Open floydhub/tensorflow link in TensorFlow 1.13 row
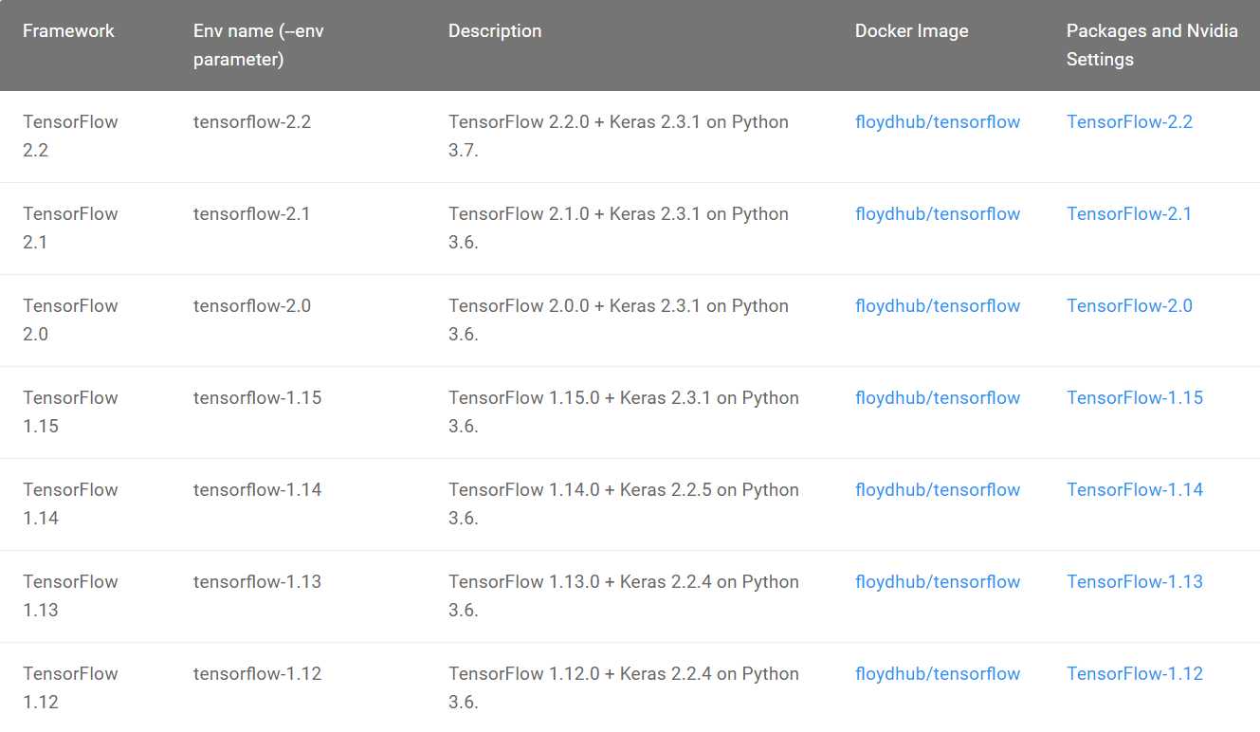 (938, 582)
